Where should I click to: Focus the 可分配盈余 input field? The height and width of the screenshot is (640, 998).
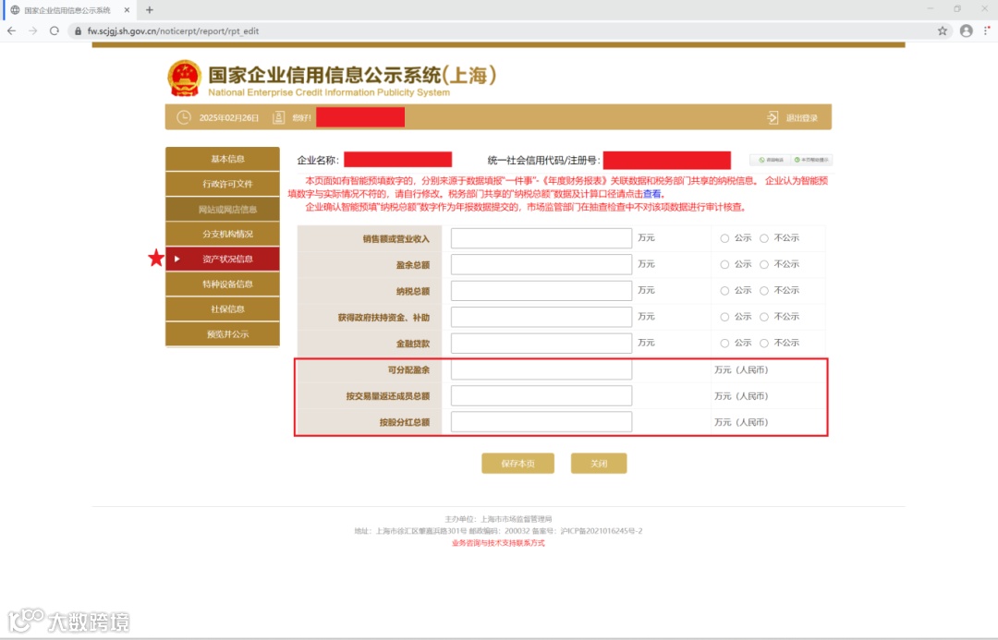pyautogui.click(x=541, y=369)
